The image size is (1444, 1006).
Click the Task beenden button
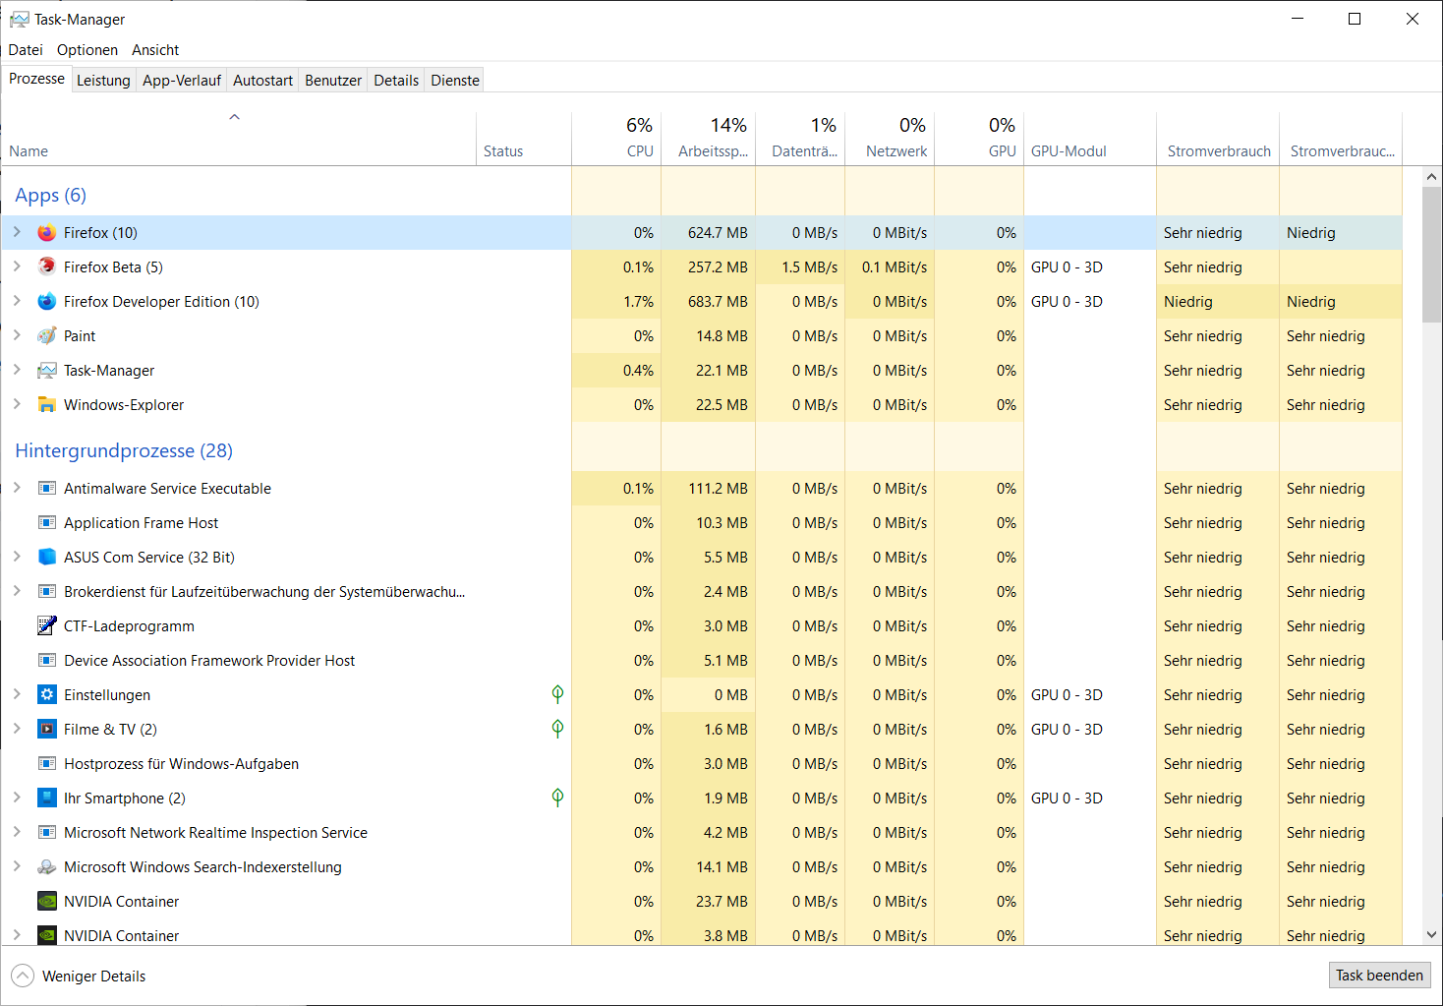(x=1379, y=975)
